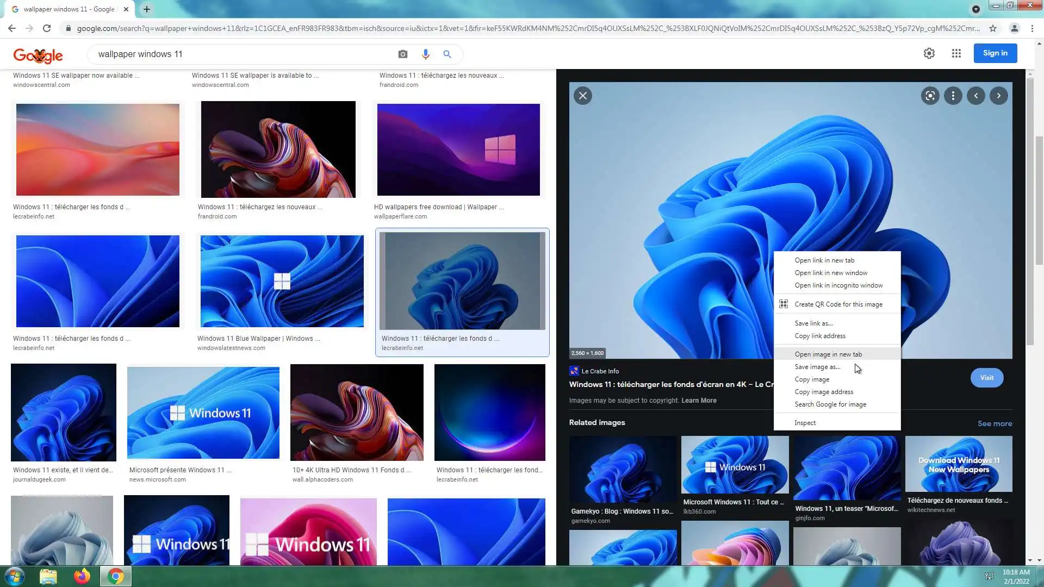Close the image preview panel

point(583,96)
